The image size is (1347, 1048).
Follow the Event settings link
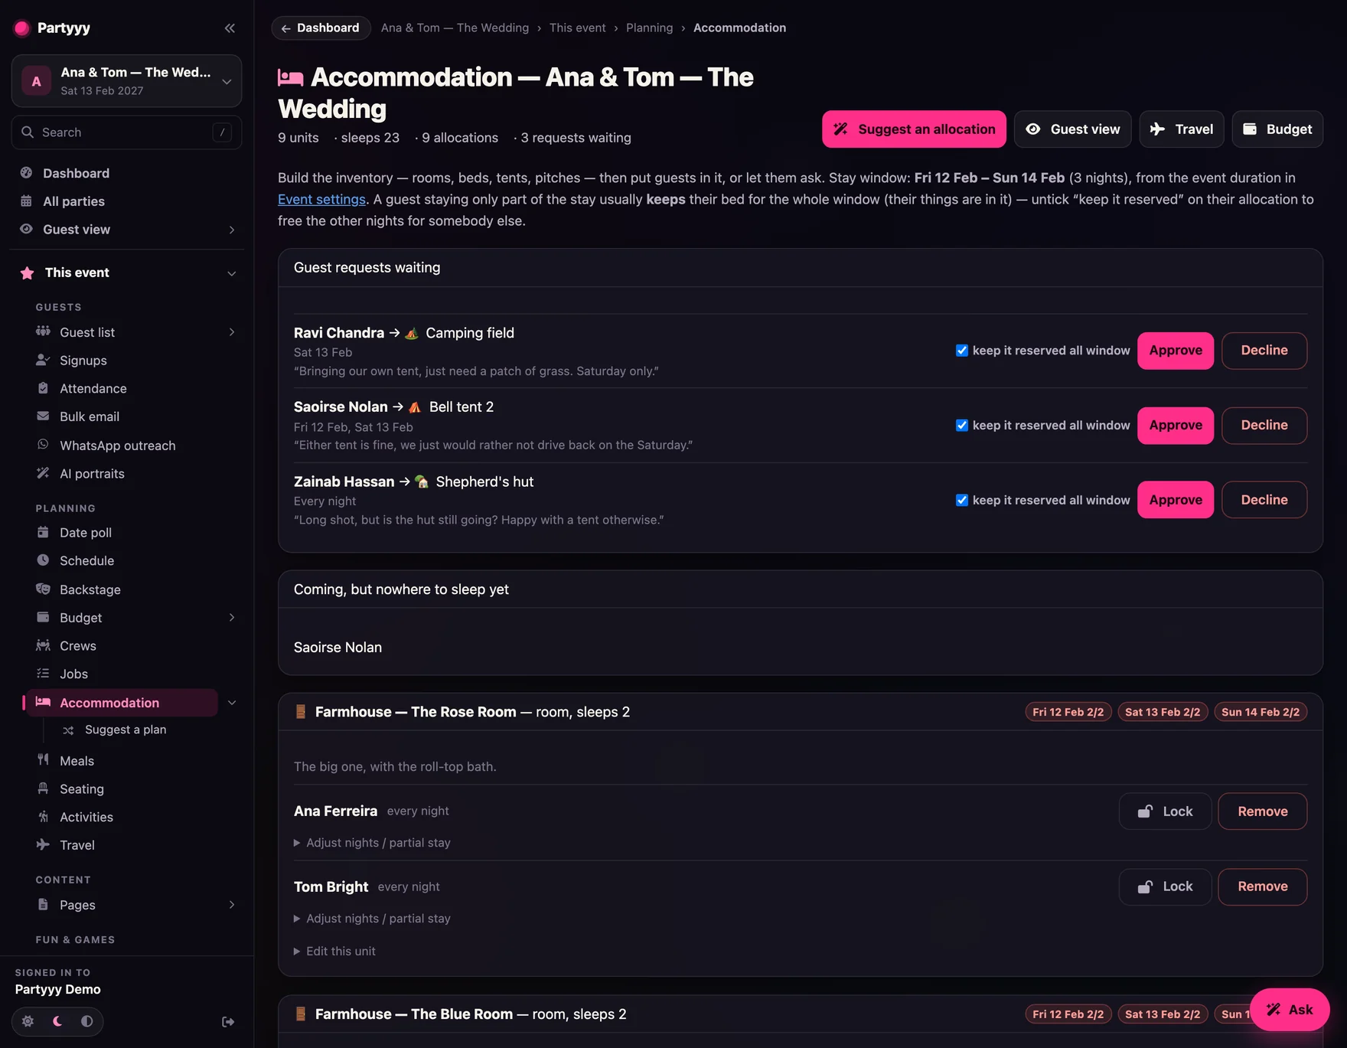pos(321,199)
